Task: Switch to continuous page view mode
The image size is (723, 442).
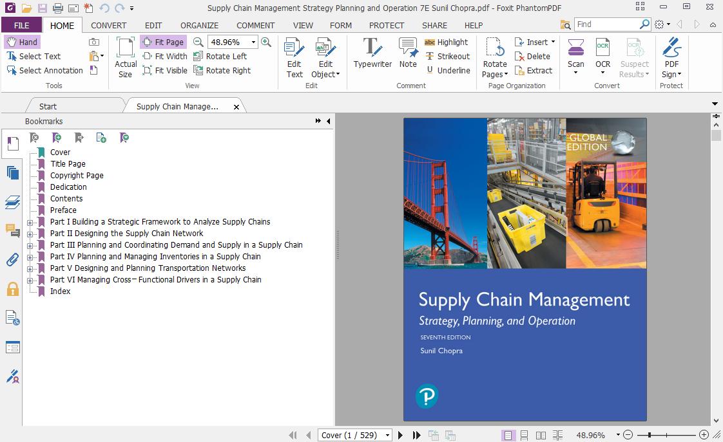Action: click(x=525, y=435)
